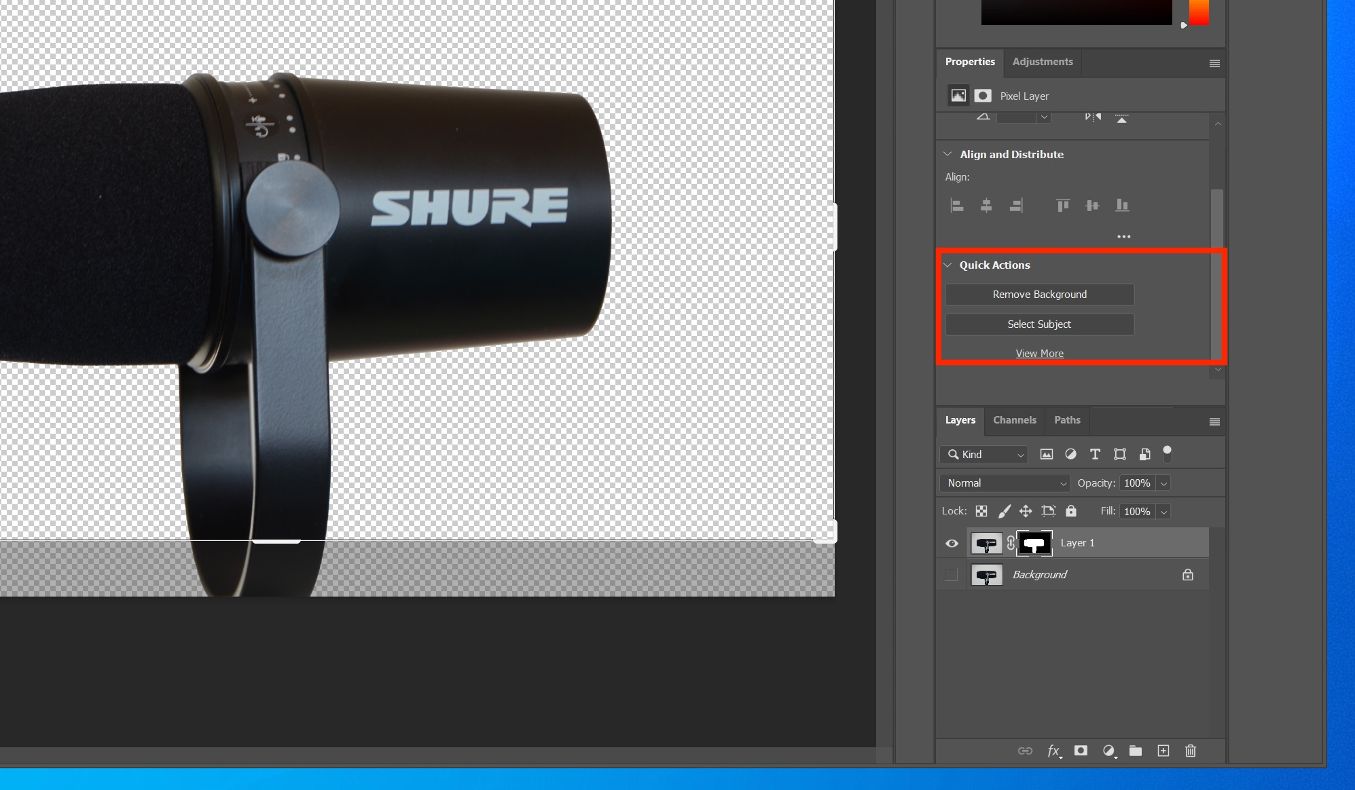Align top edges

tap(1063, 205)
